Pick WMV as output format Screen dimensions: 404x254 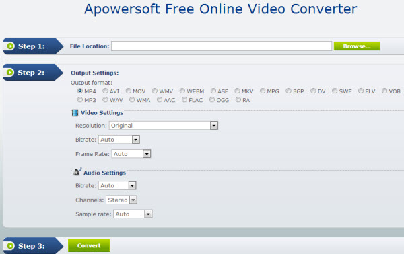155,91
